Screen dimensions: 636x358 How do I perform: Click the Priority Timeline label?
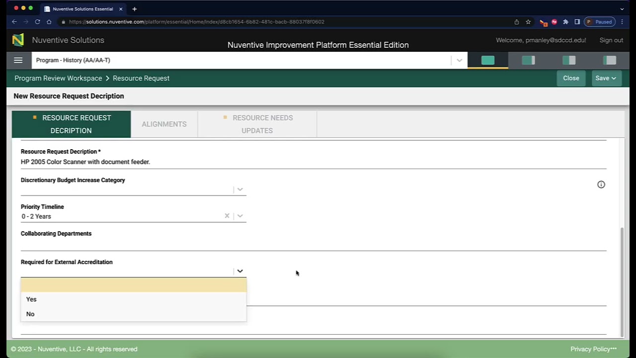tap(42, 207)
